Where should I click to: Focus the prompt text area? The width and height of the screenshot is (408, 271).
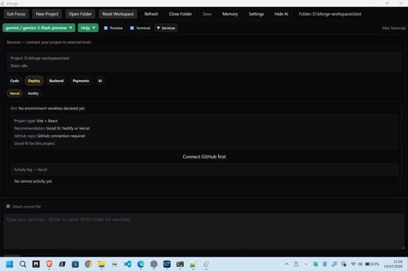pos(204,231)
